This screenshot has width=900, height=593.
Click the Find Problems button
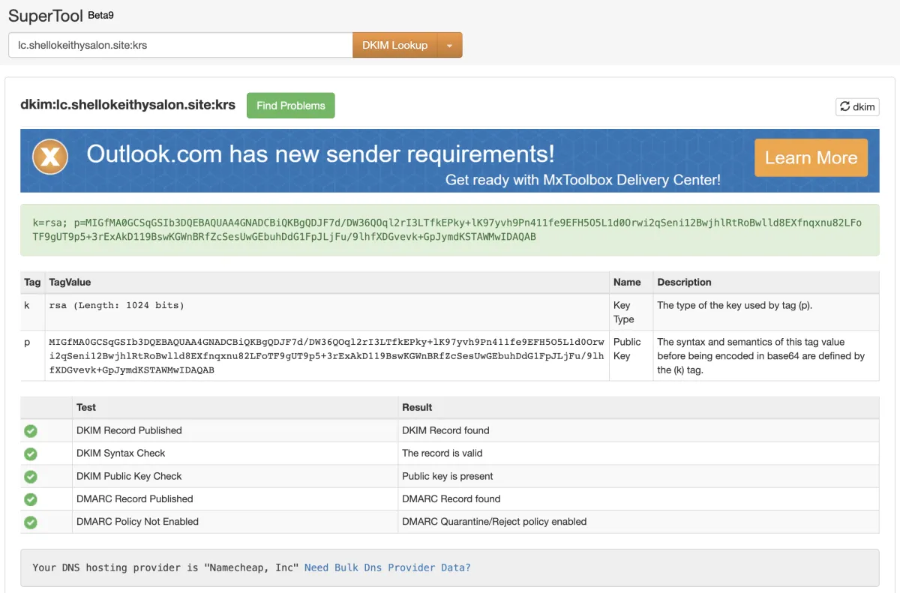291,106
